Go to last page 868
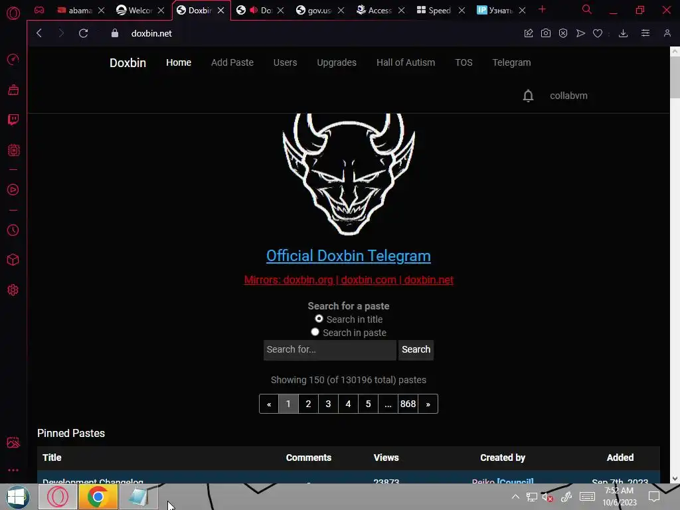680x510 pixels. coord(408,404)
